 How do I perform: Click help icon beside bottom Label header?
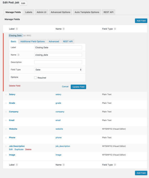(17, 165)
